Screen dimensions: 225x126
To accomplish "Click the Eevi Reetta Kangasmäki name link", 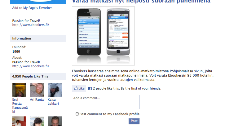I will (20, 106).
